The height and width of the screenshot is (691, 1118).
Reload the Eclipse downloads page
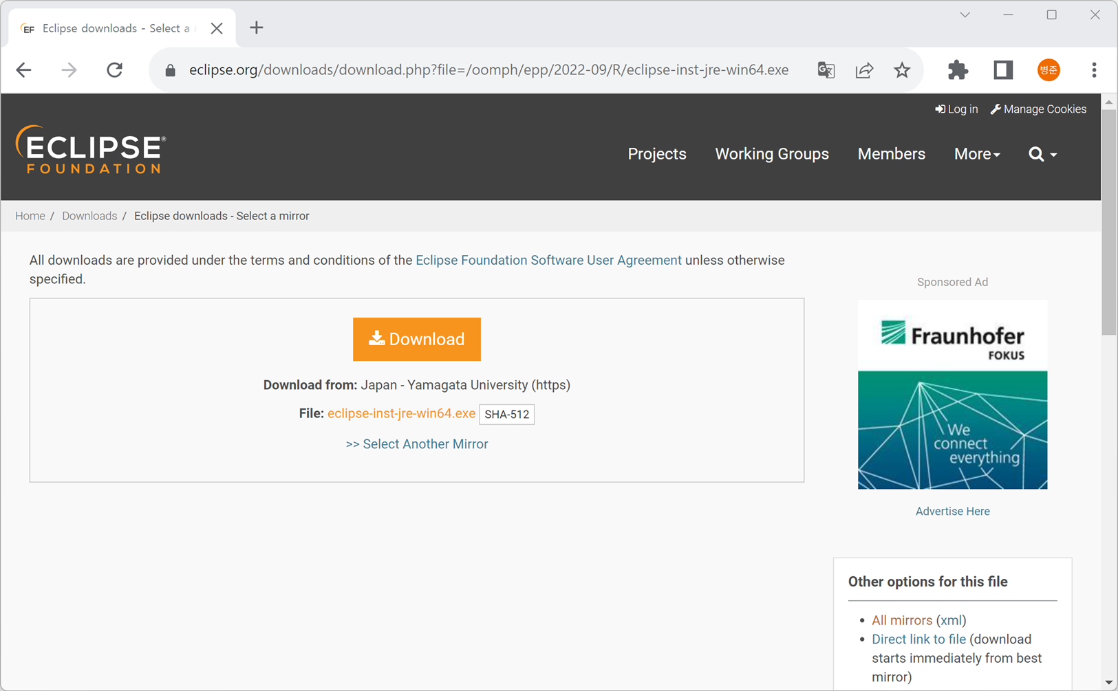(x=114, y=70)
